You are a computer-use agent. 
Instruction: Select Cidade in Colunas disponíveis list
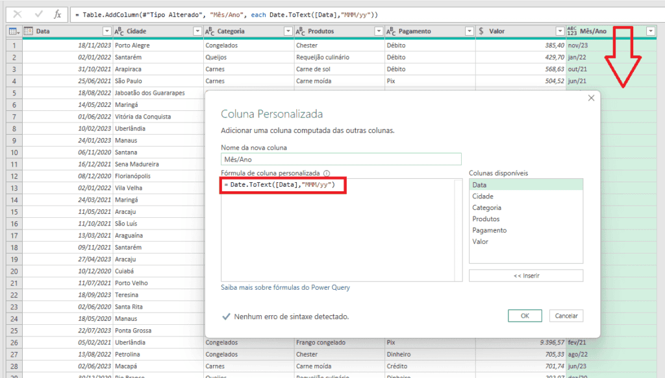point(526,196)
